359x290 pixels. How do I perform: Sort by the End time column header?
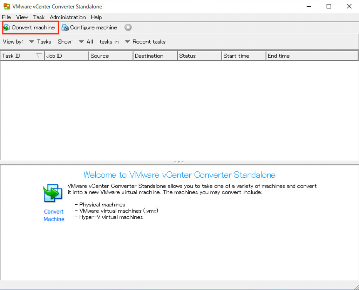(x=312, y=56)
